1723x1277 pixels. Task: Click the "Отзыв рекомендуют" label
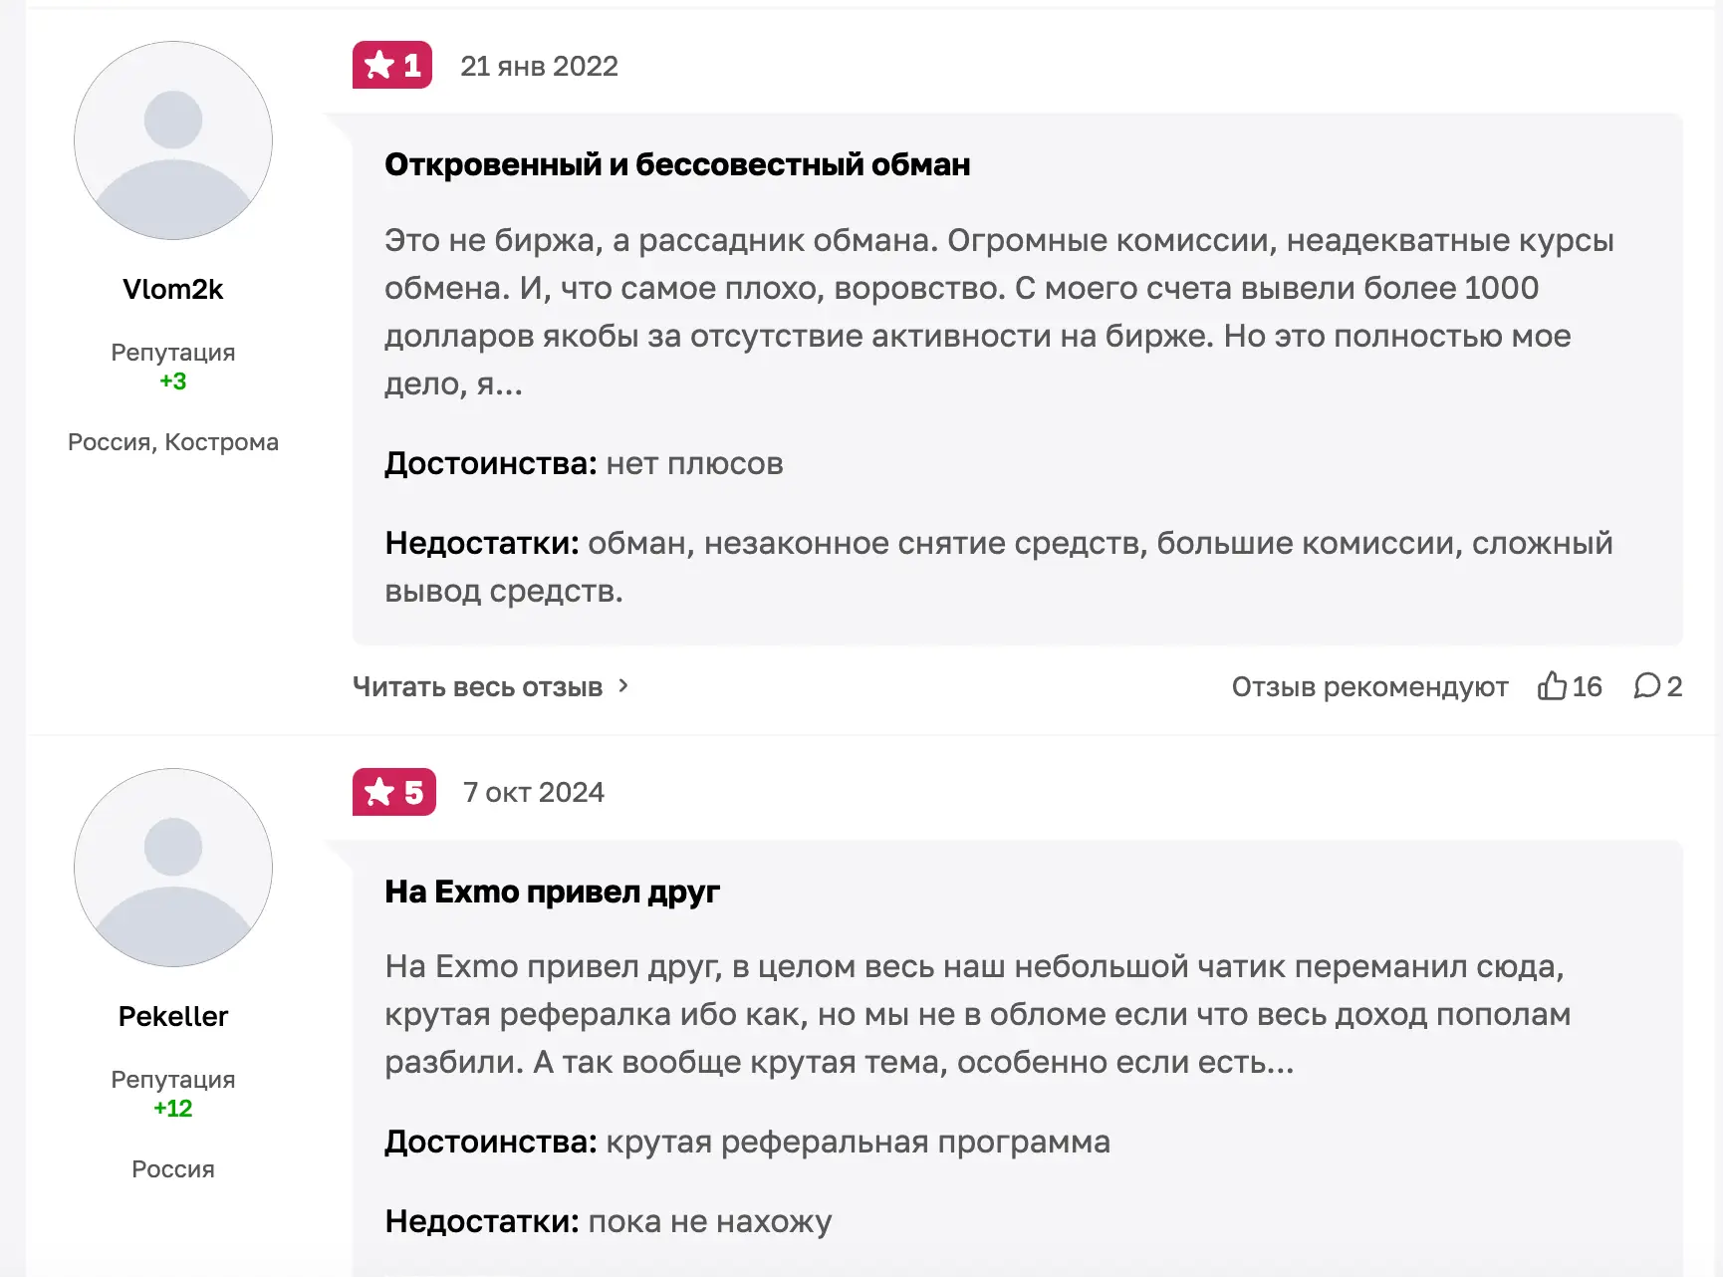pos(1369,686)
